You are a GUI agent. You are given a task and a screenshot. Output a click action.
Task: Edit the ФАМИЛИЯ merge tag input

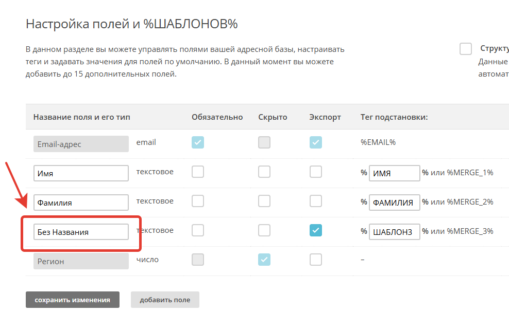[x=394, y=203]
